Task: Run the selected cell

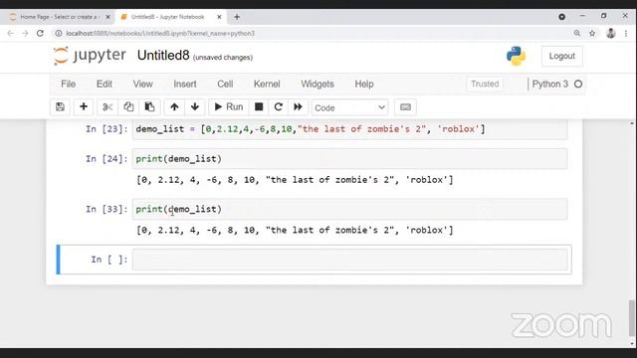Action: [x=228, y=107]
